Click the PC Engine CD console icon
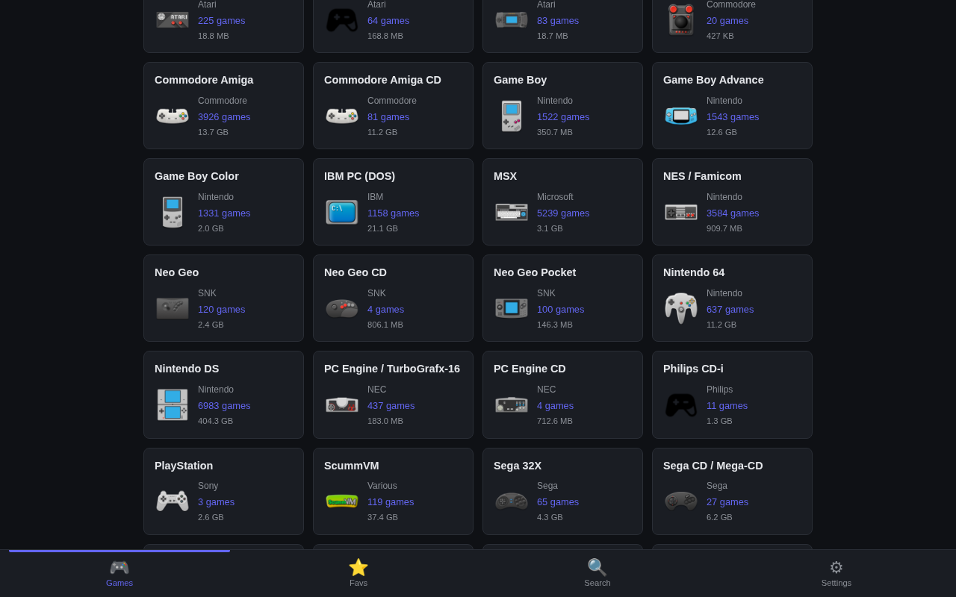The image size is (956, 597). 512,404
